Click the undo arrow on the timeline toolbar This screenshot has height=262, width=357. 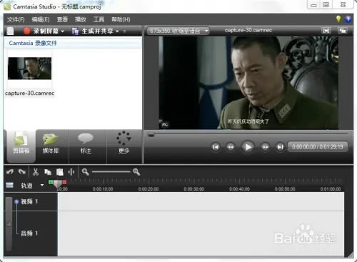pos(10,171)
